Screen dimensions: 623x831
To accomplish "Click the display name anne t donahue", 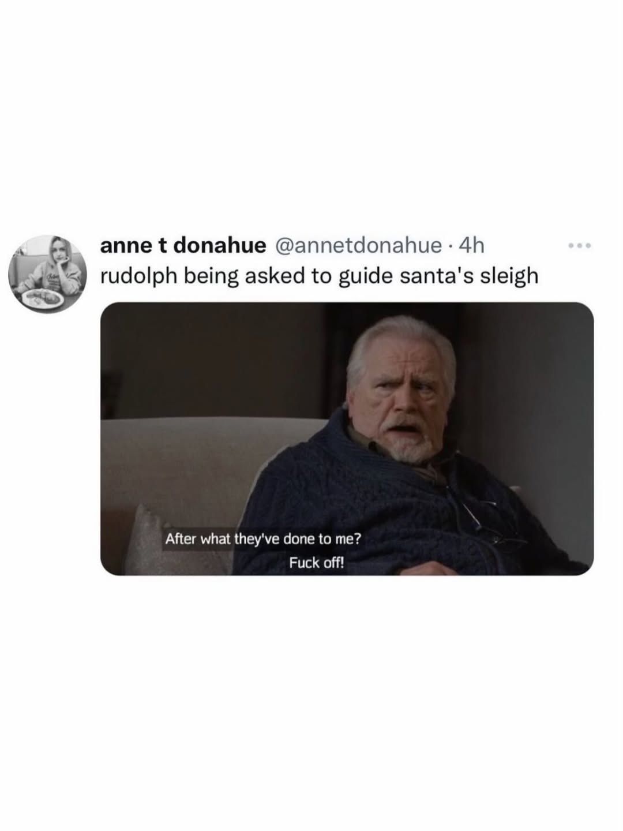I will (x=183, y=245).
